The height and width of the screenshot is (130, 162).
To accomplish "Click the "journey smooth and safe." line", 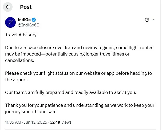I will click(31, 112).
